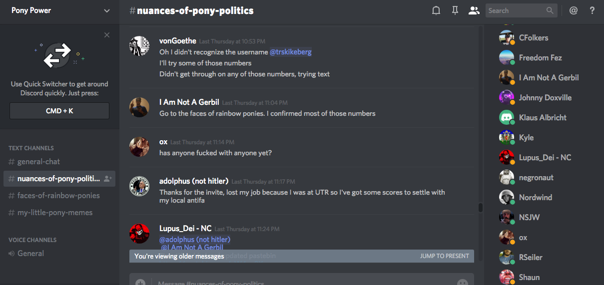
Task: Toggle the member list panel
Action: pyautogui.click(x=474, y=10)
